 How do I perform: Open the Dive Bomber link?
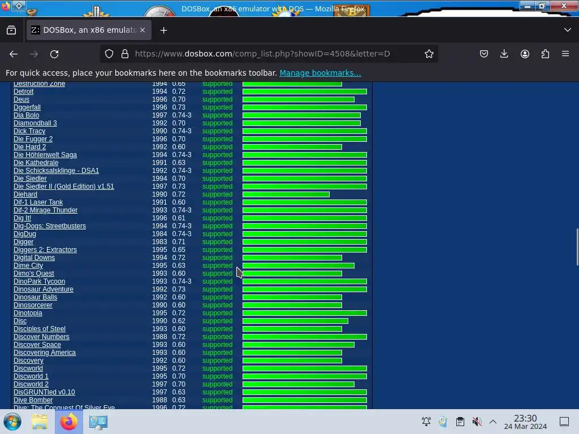33,400
